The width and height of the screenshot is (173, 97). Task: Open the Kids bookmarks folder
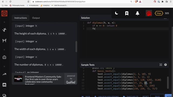click(x=5, y=5)
